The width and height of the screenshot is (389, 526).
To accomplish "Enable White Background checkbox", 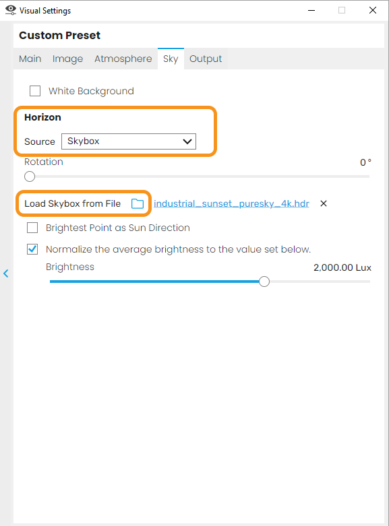I will click(x=35, y=91).
